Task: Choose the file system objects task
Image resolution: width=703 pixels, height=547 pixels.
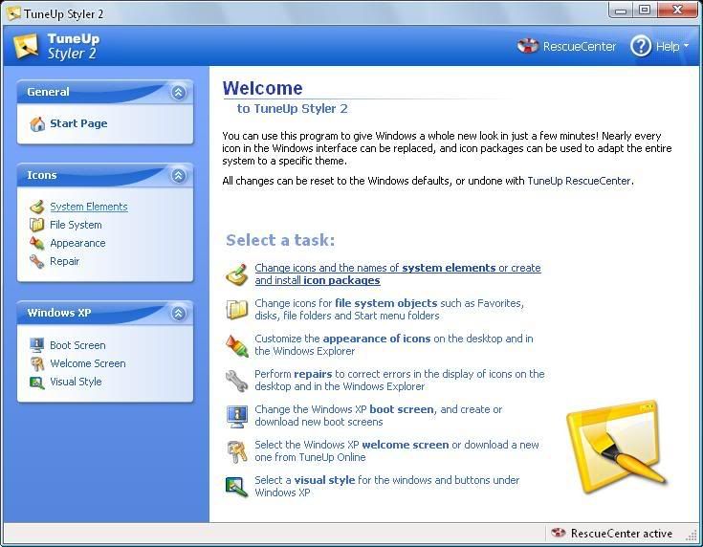Action: (388, 309)
